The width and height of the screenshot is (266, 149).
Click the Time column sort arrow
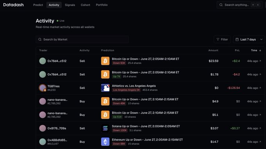260,50
